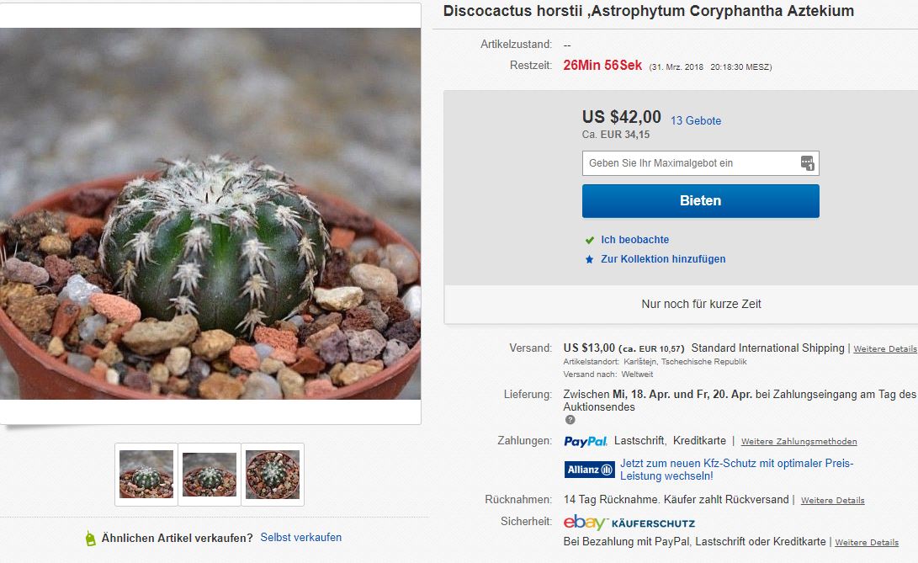This screenshot has width=918, height=563.
Task: Toggle the Ich beobachte watch link
Action: click(634, 240)
